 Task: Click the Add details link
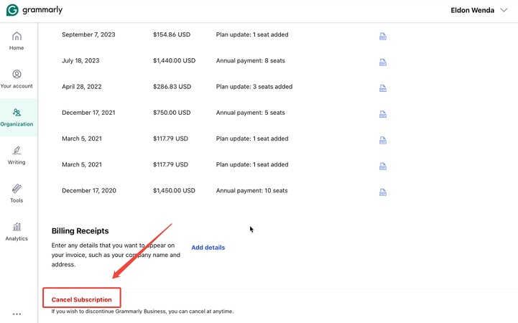[x=208, y=248]
